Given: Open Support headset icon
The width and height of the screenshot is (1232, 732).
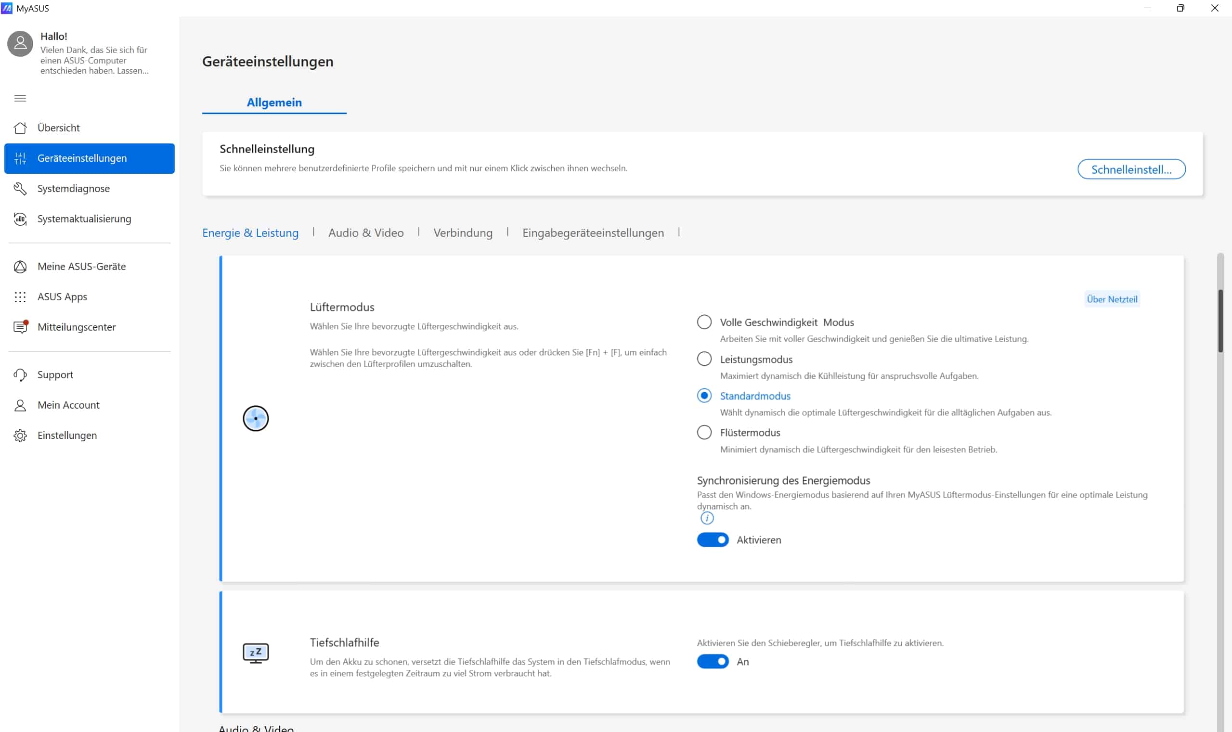Looking at the screenshot, I should 20,375.
